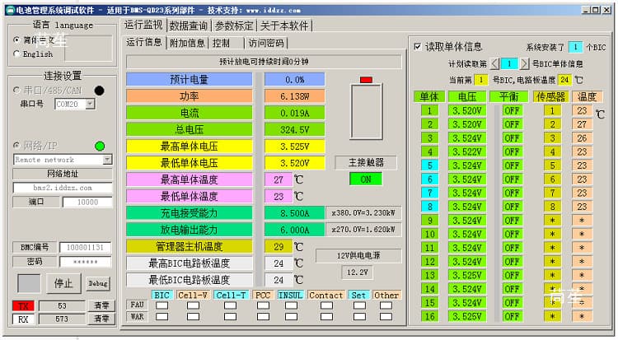Toggle the FAU checkbox under Cell-V

click(193, 305)
